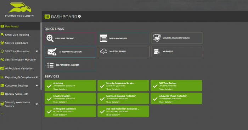Image resolution: width=248 pixels, height=130 pixels.
Task: Expand Customer Settings sidebar menu
Action: (x=37, y=85)
